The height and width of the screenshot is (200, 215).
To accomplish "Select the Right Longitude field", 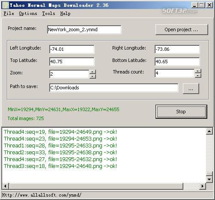I will tap(177, 49).
